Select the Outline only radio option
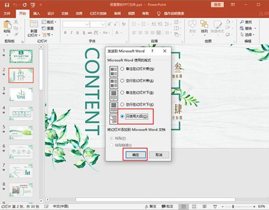The height and width of the screenshot is (210, 269). (x=122, y=117)
